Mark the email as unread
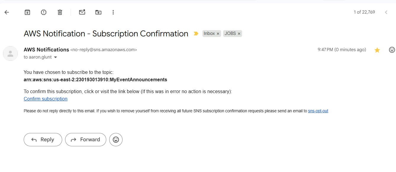Viewport: 396px width, 172px height. [x=82, y=12]
